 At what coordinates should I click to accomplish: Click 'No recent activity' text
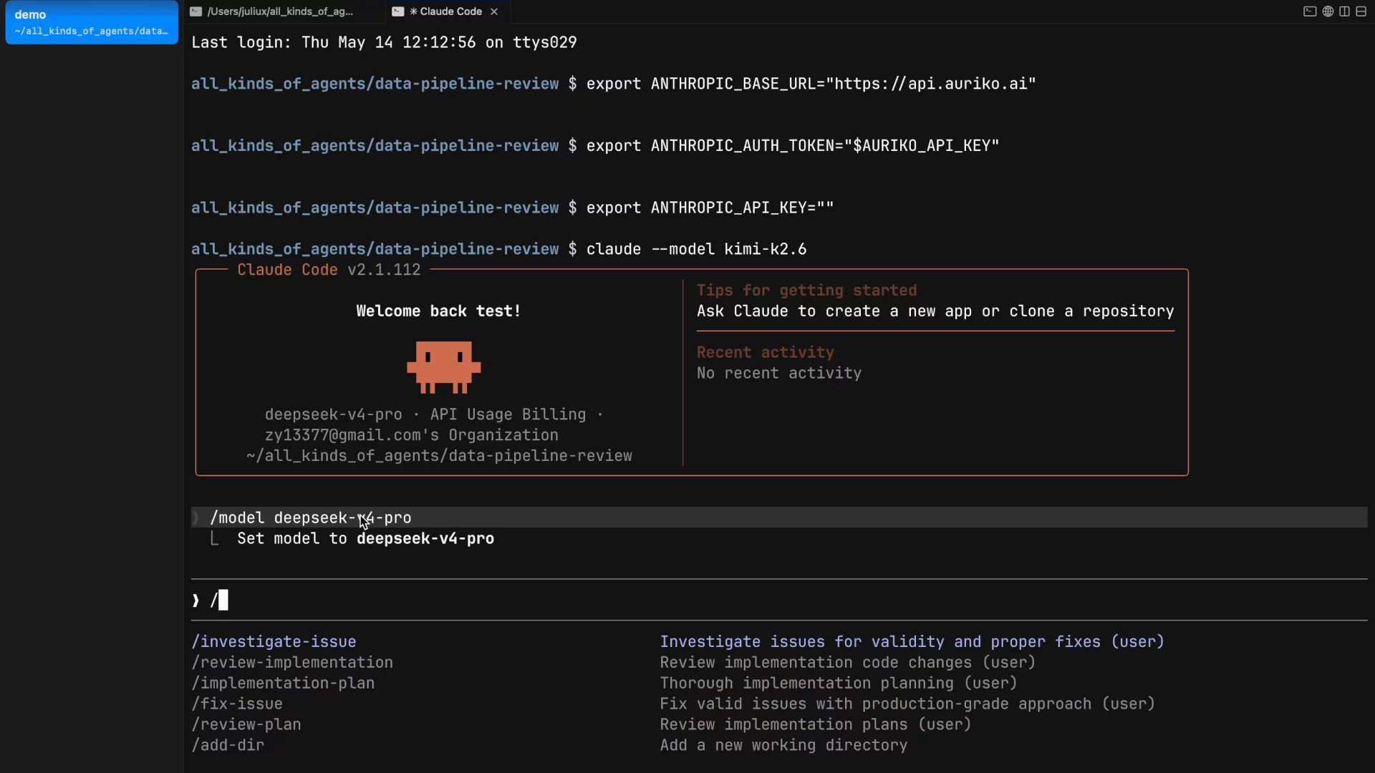pyautogui.click(x=779, y=374)
